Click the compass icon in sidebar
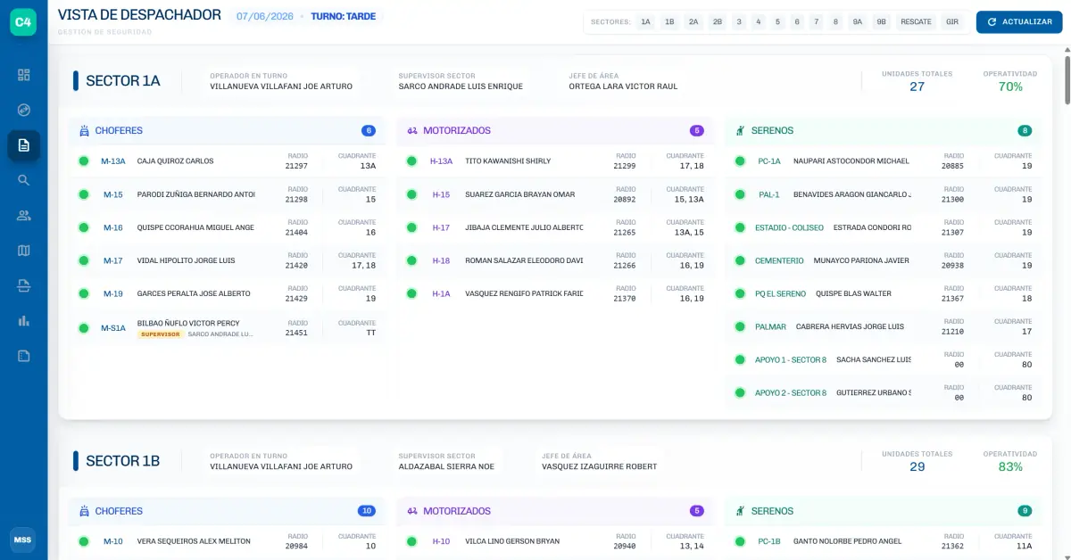 click(x=24, y=110)
